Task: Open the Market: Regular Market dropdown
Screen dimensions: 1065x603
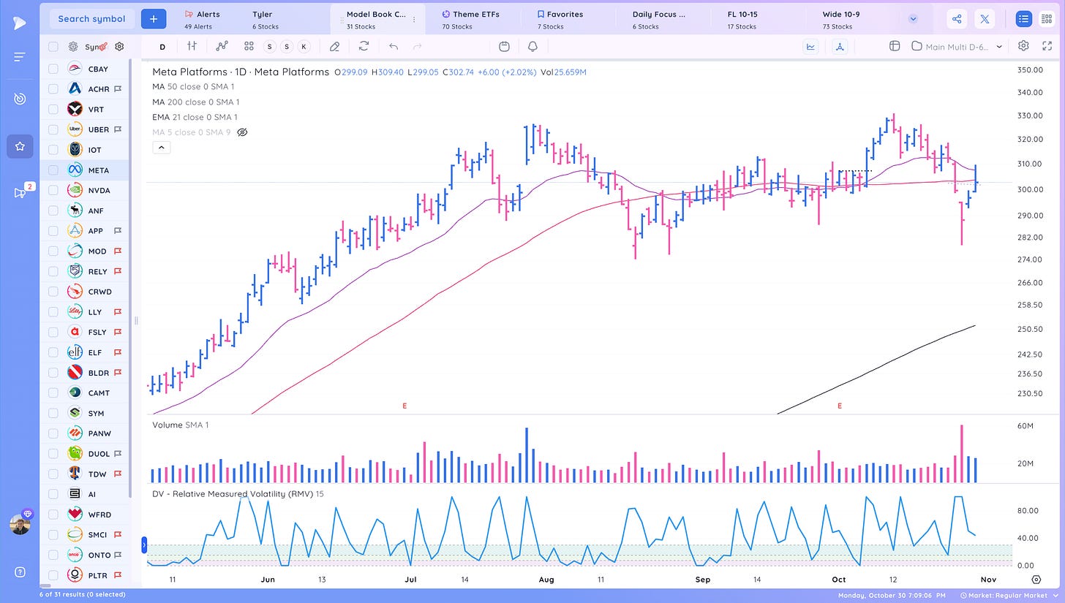Action: (x=1009, y=596)
